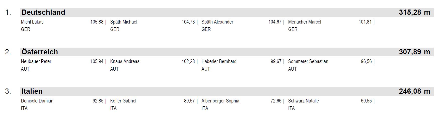440x115 pixels.
Task: Select Knaus Andreas entry
Action: (x=125, y=61)
